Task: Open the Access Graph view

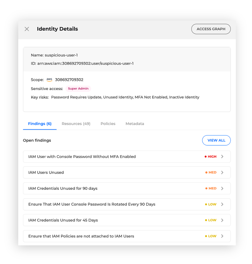Action: pyautogui.click(x=211, y=29)
